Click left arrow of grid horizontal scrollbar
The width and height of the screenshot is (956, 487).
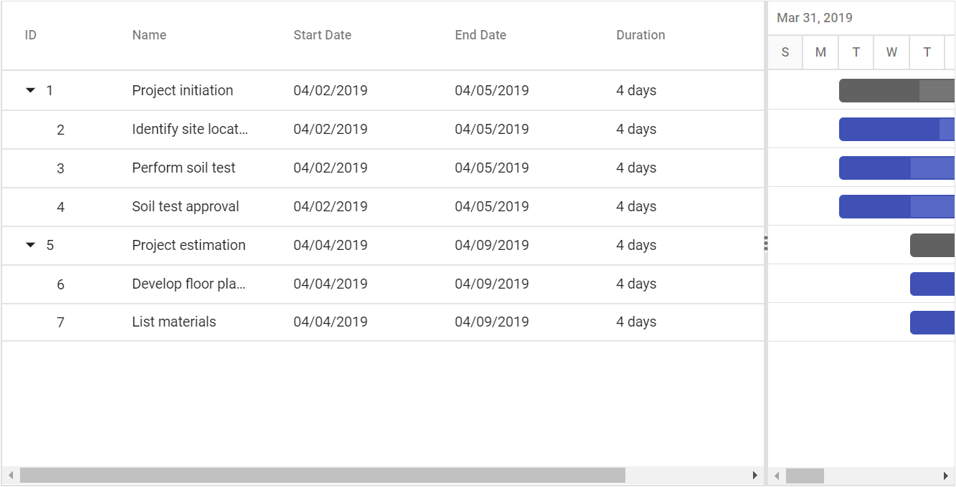11,476
